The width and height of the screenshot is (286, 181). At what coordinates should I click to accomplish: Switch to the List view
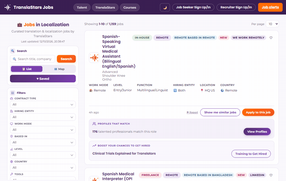click(x=27, y=69)
